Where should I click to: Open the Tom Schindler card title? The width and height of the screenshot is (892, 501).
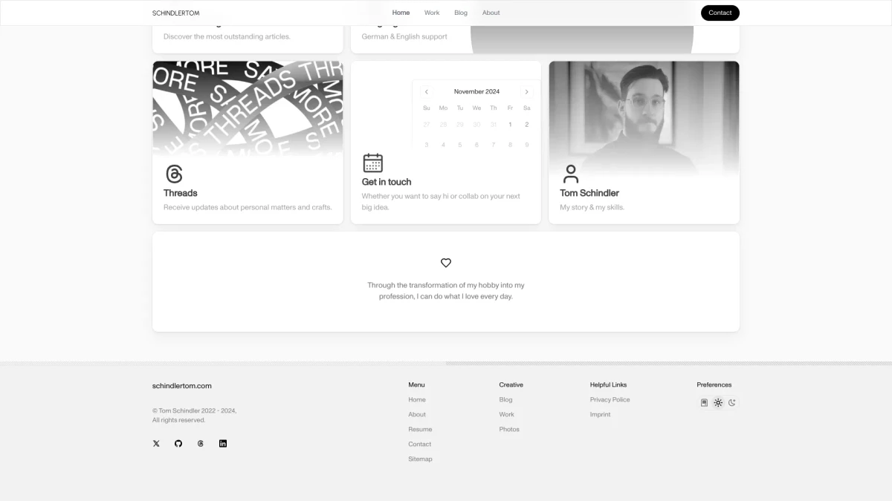click(589, 193)
